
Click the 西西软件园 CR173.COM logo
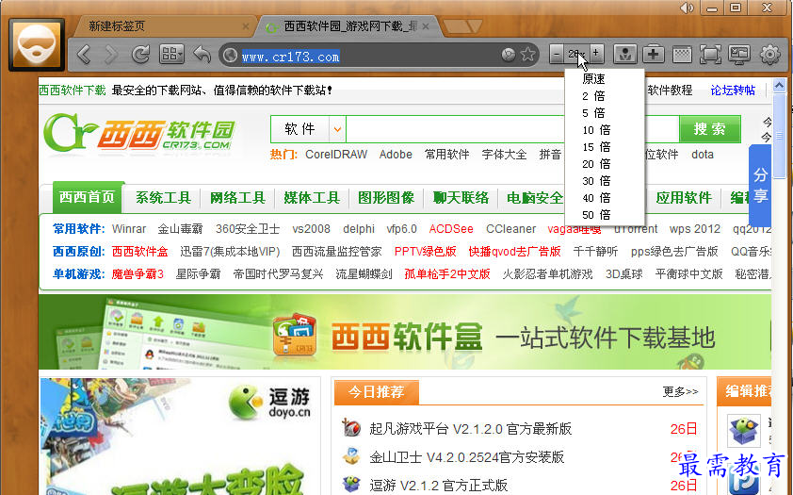139,133
